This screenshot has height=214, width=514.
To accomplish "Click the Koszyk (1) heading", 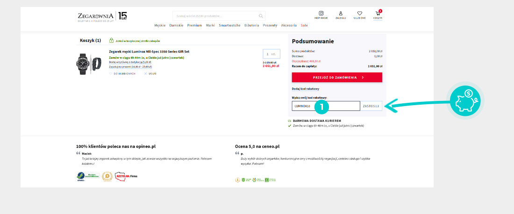I will [x=91, y=40].
